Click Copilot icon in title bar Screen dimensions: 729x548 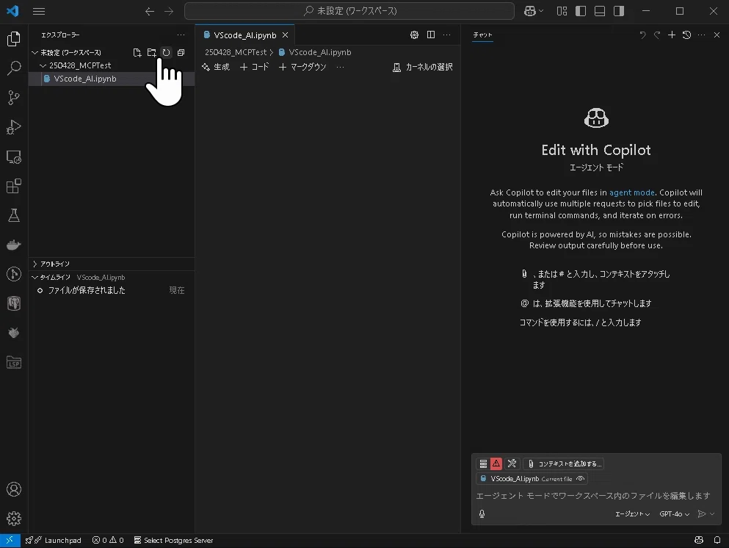[x=529, y=11]
